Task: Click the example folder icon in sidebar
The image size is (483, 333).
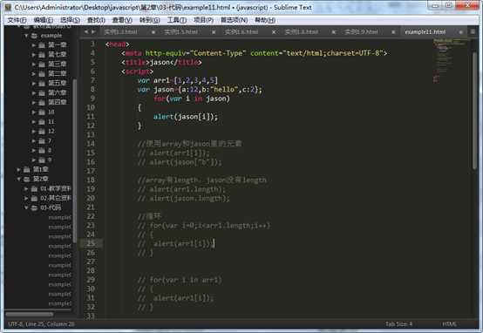Action: coord(35,36)
